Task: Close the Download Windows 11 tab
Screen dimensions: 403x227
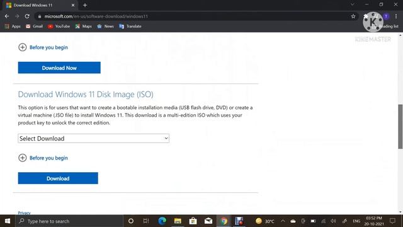Action: pyautogui.click(x=73, y=5)
